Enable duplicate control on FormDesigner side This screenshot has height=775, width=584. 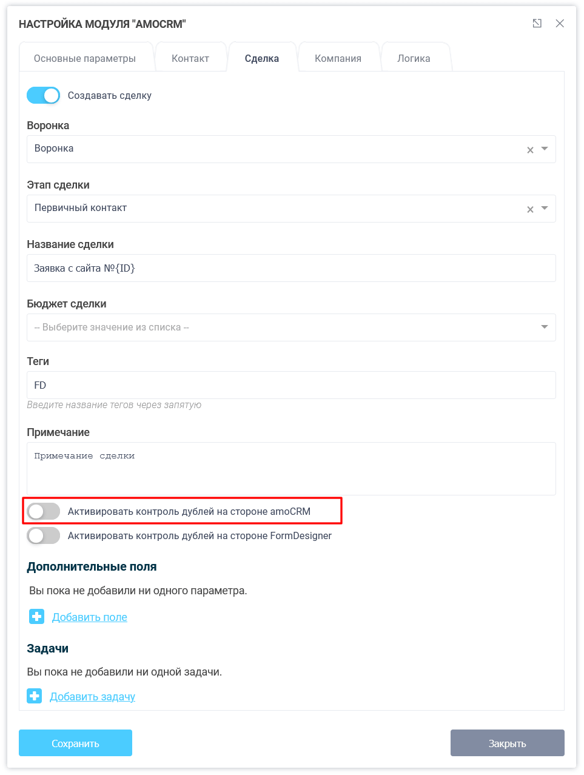(44, 535)
